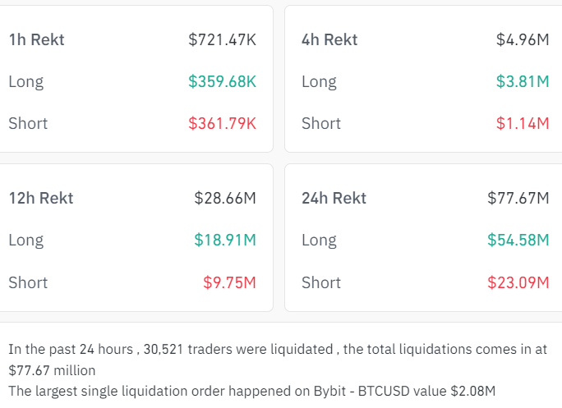Click the 4h Rekt card title
The image size is (562, 408).
coord(329,39)
